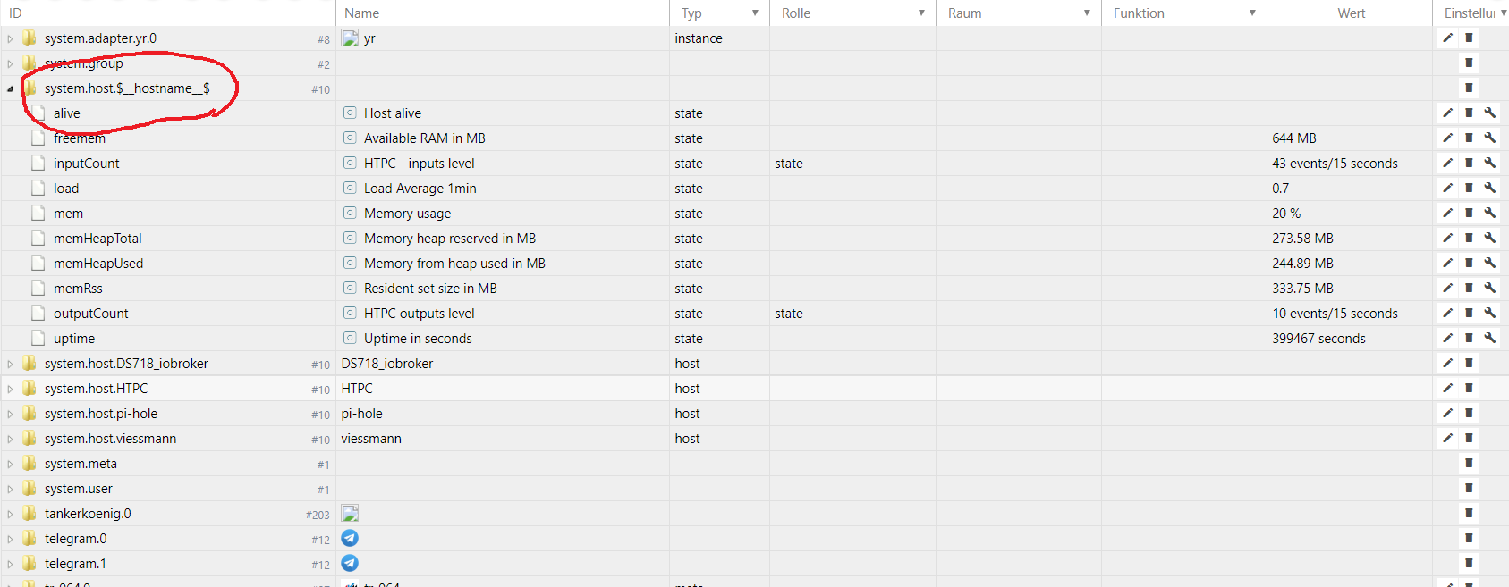Select the memHeapTotal state in the tree

[x=97, y=239]
